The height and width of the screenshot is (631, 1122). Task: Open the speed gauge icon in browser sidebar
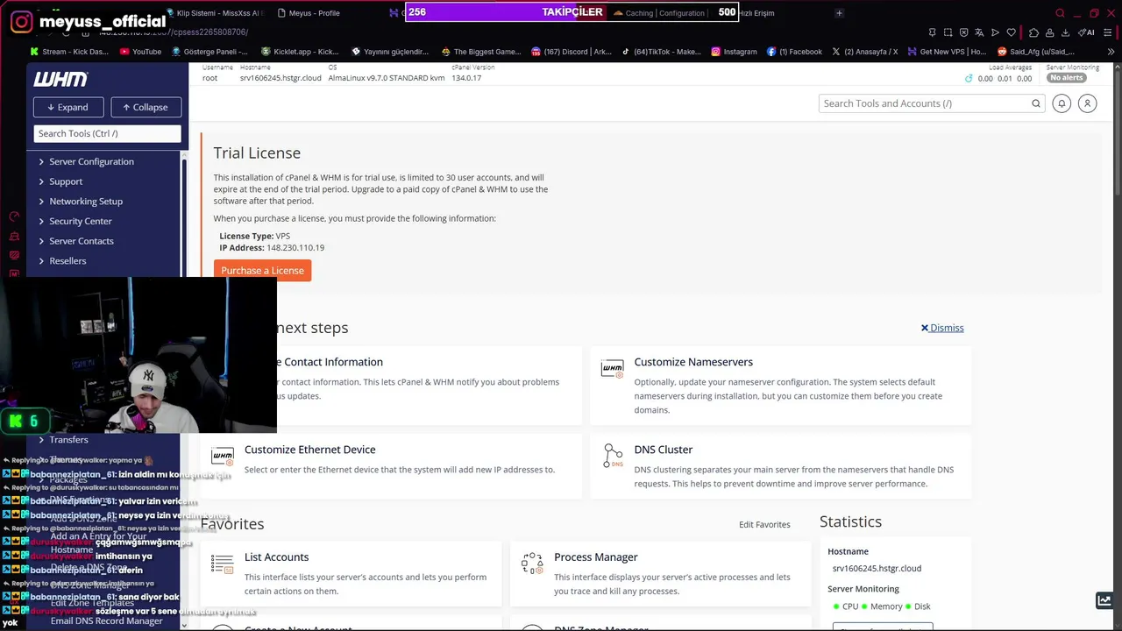point(14,216)
